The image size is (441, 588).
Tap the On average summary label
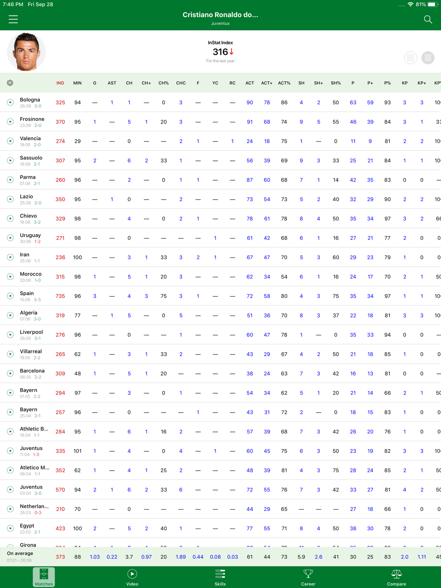click(20, 553)
